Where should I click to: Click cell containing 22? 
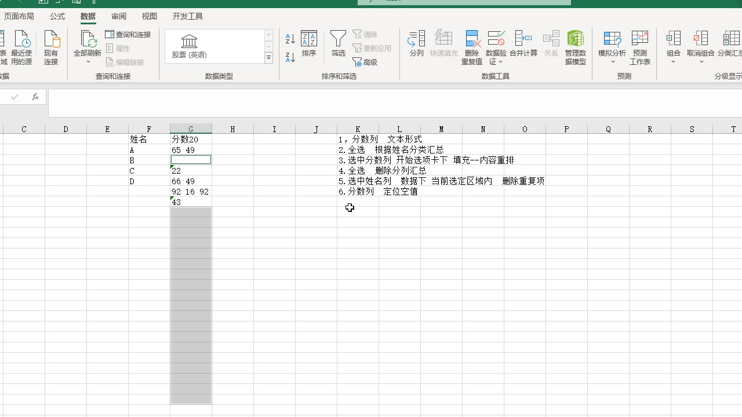click(x=191, y=171)
